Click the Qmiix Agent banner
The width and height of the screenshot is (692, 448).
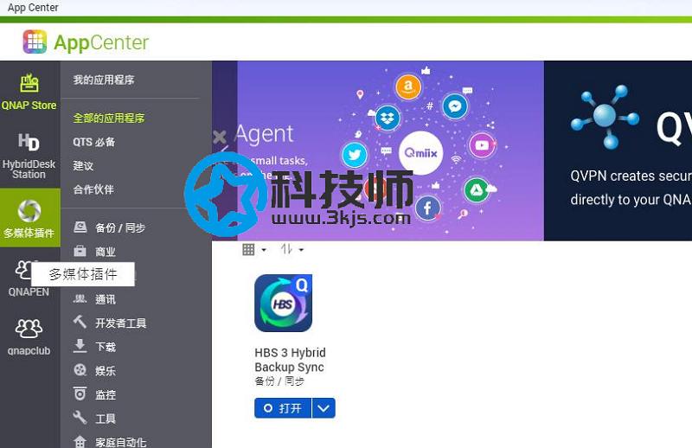[378, 150]
